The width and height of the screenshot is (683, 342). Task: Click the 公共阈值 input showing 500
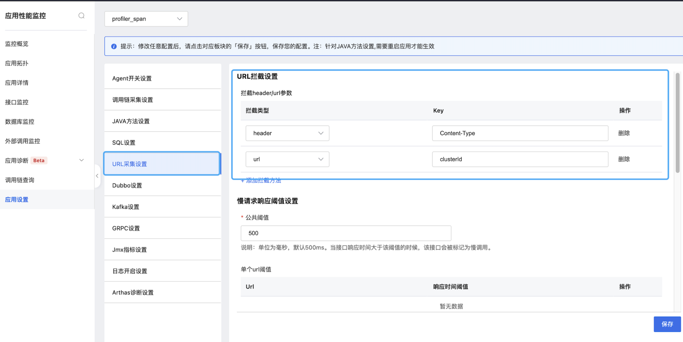346,233
